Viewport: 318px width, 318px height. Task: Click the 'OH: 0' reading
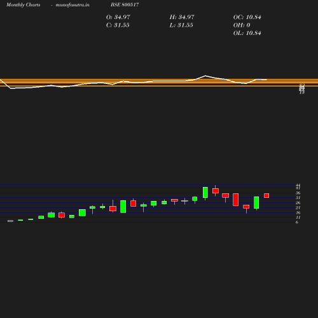coord(242,25)
